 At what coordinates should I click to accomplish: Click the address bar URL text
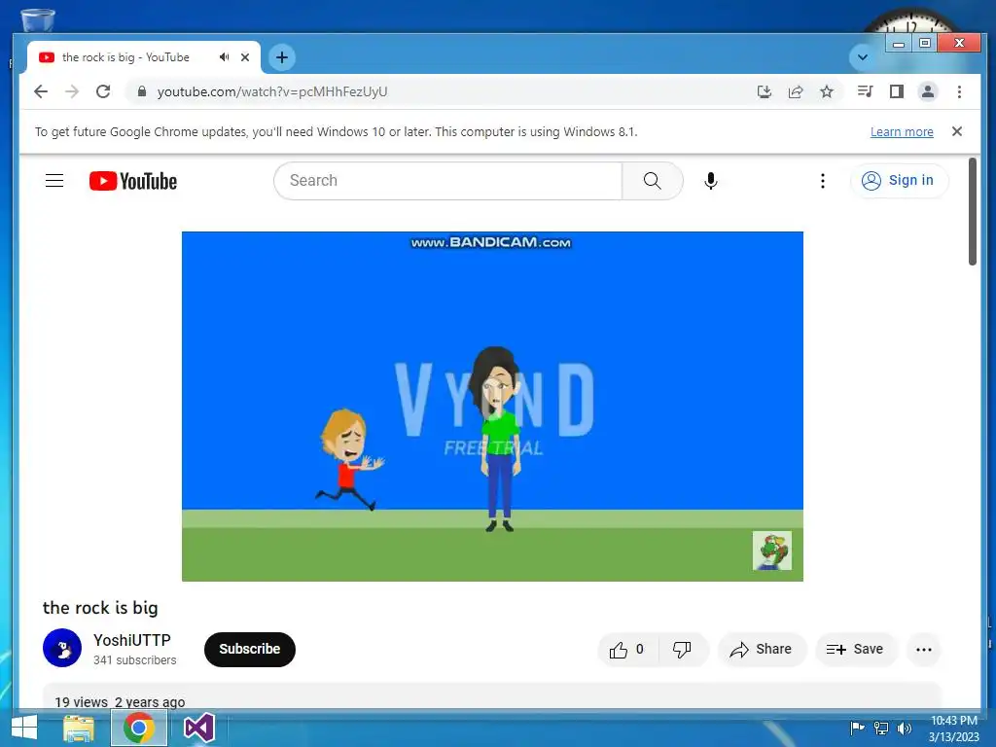pos(272,91)
